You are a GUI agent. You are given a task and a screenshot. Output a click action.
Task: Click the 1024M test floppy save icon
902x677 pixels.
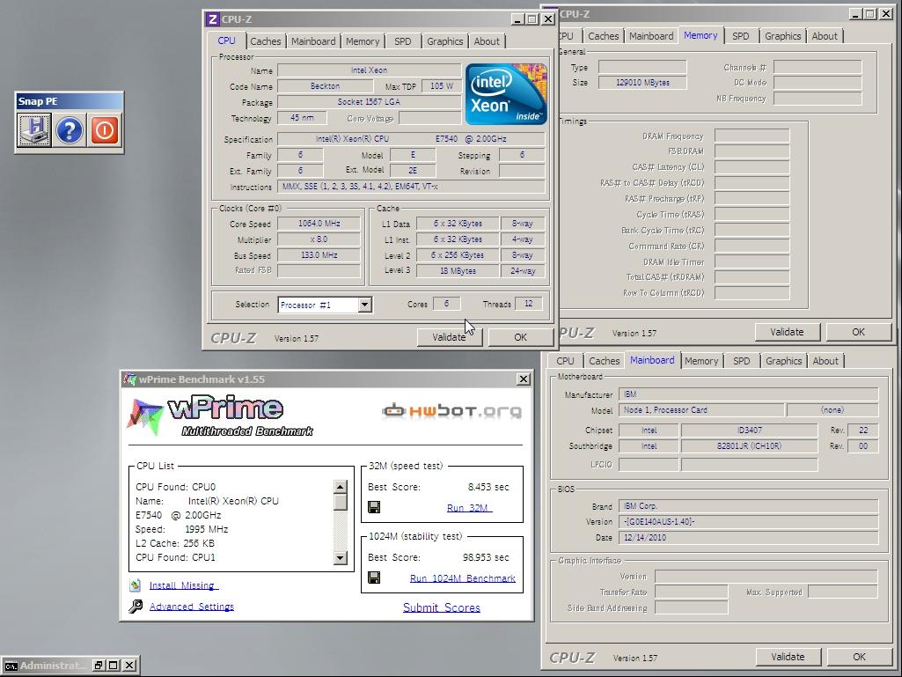click(x=374, y=578)
